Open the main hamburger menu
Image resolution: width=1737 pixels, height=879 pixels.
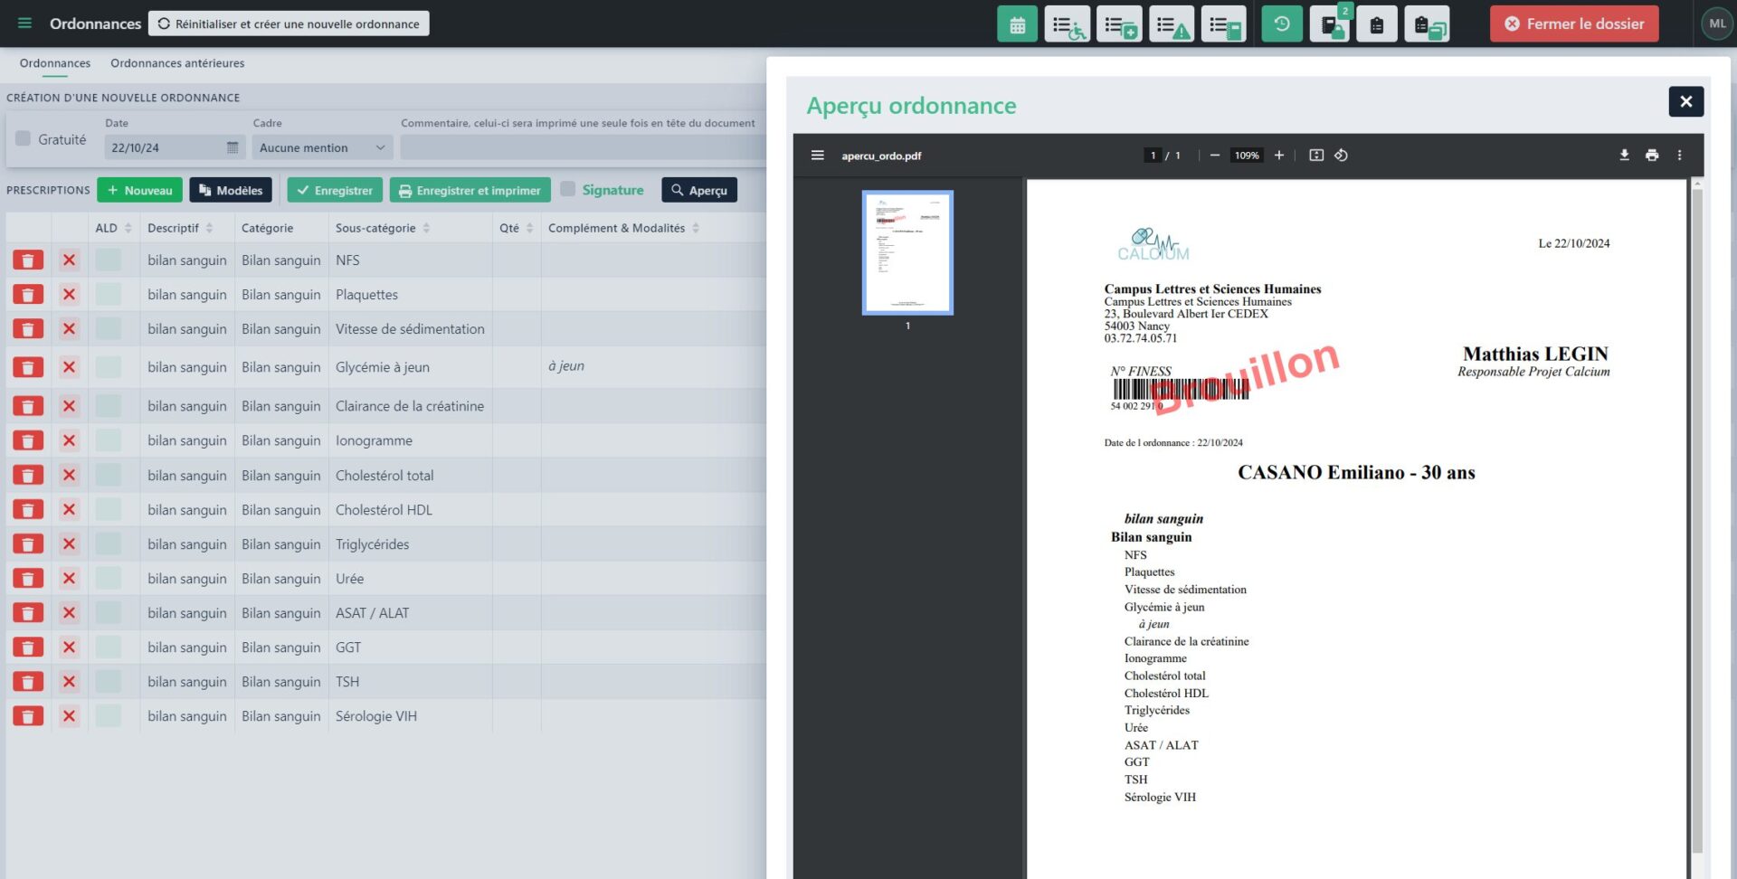(x=24, y=24)
